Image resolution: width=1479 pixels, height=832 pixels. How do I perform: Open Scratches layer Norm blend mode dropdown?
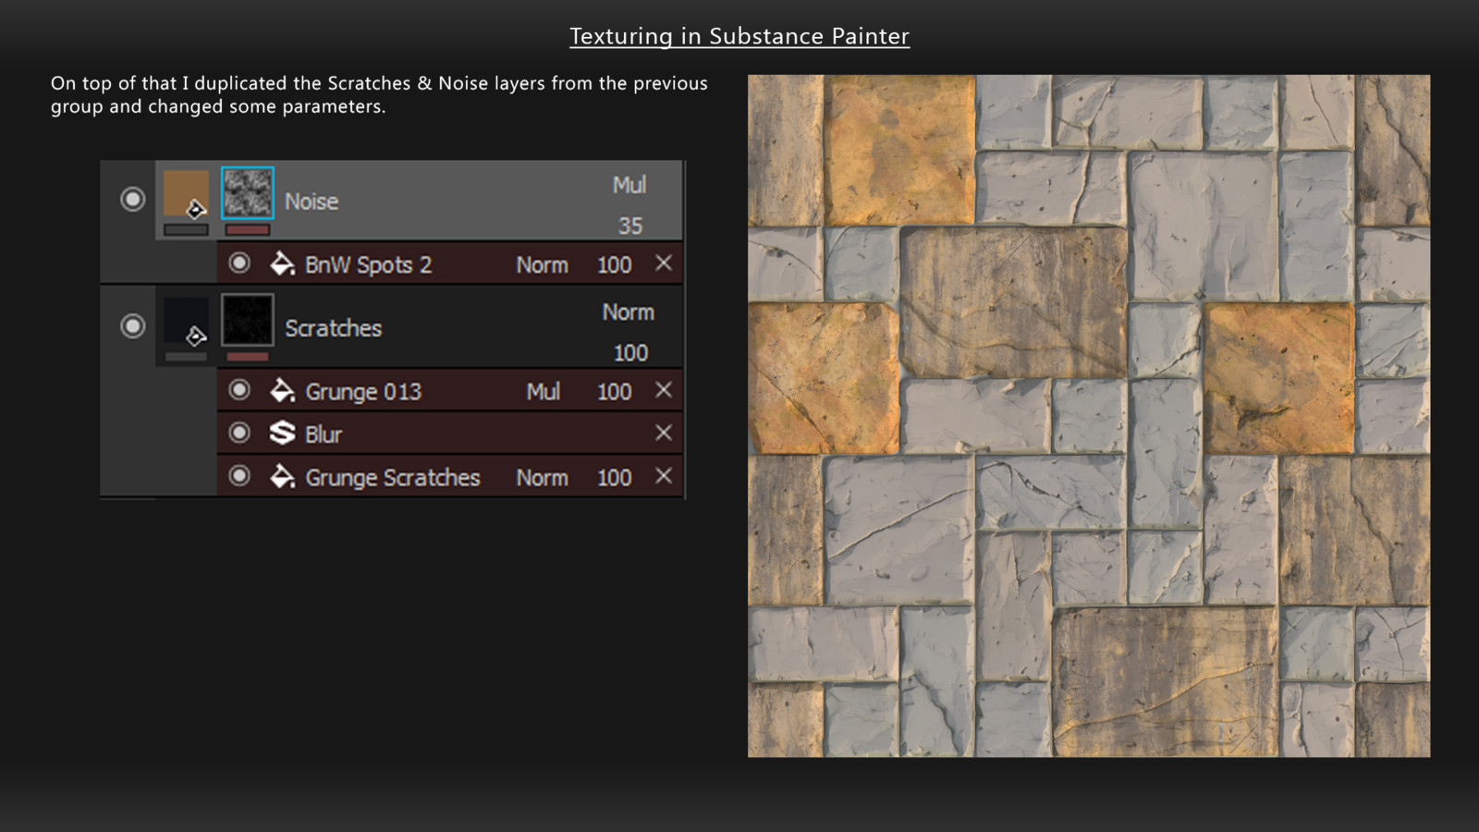(x=629, y=312)
